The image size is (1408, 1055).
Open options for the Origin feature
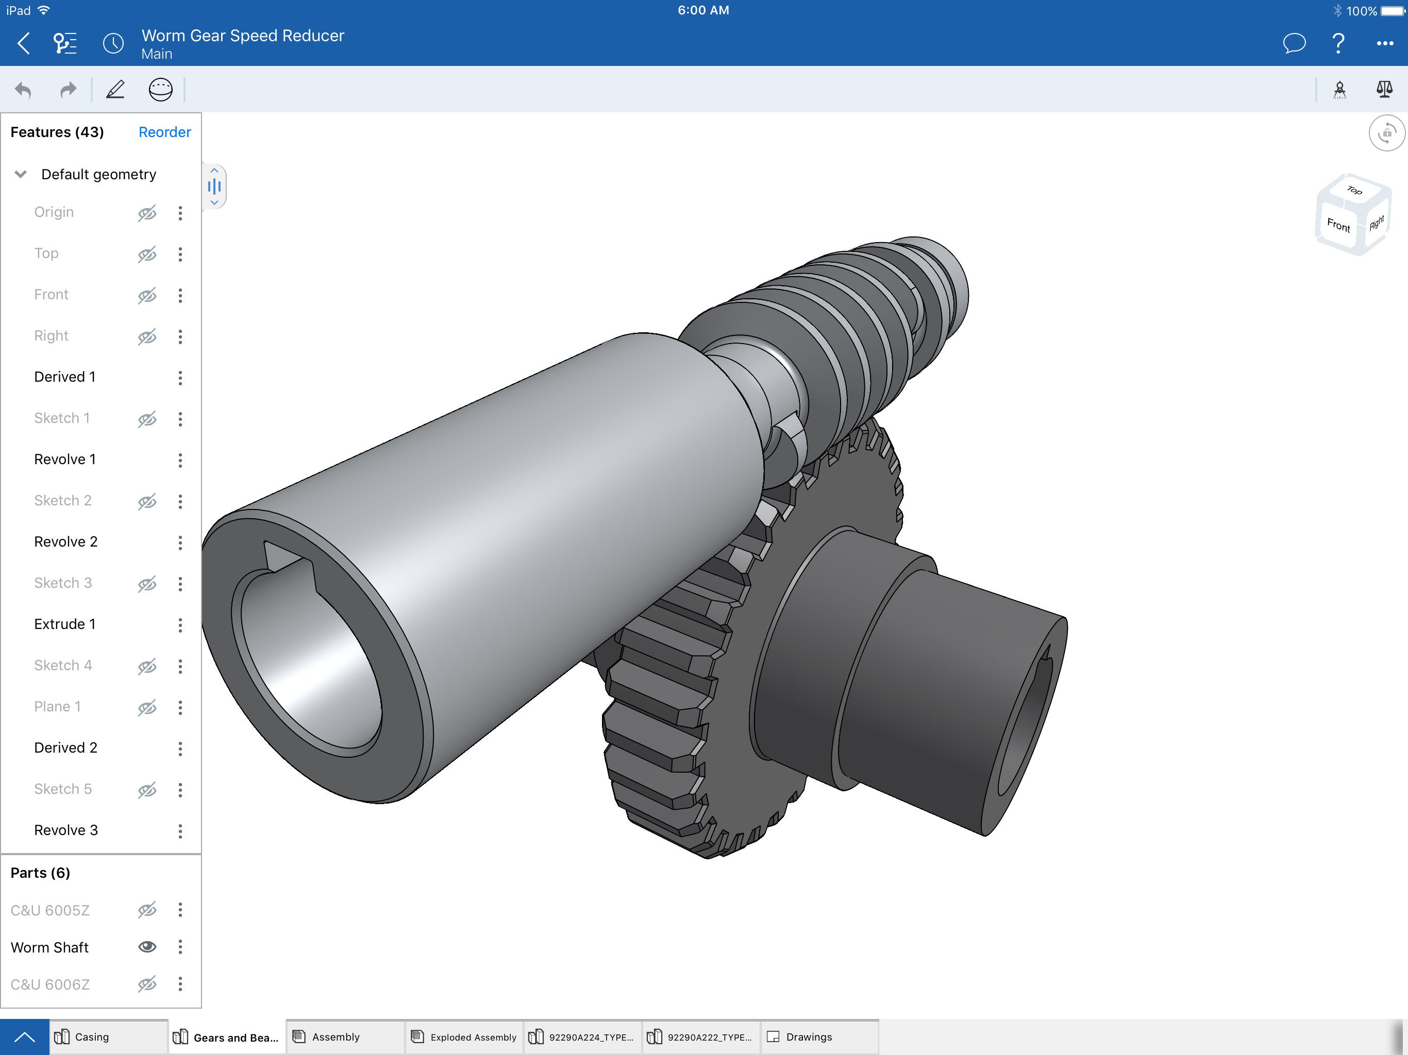pyautogui.click(x=180, y=213)
